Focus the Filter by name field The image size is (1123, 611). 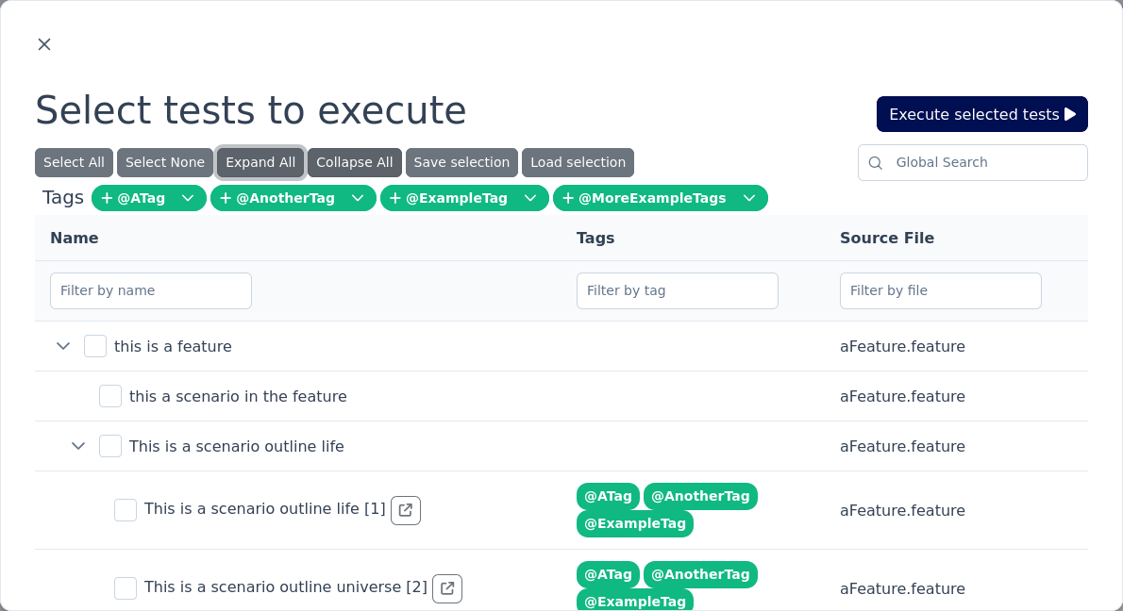[151, 290]
